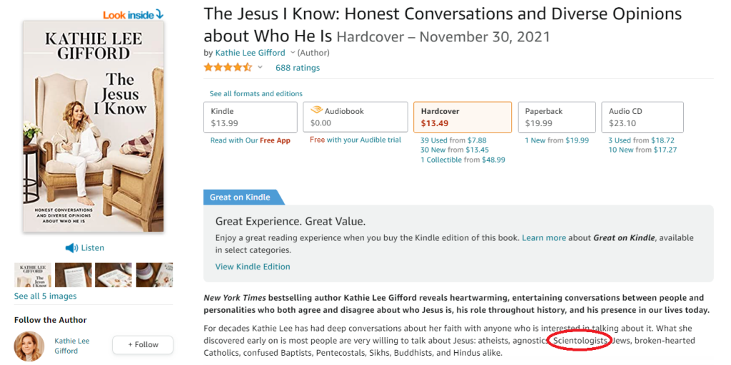The image size is (731, 365).
Task: Open the 39 Used from $7.88 offer
Action: point(453,140)
